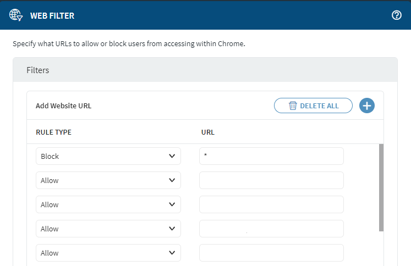
Task: Expand the second row's Allow rule dropdown
Action: [x=108, y=180]
